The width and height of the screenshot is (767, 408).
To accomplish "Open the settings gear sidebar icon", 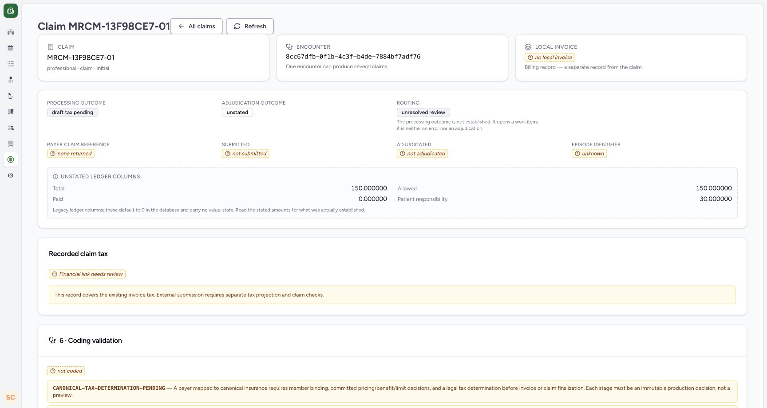I will tap(11, 175).
